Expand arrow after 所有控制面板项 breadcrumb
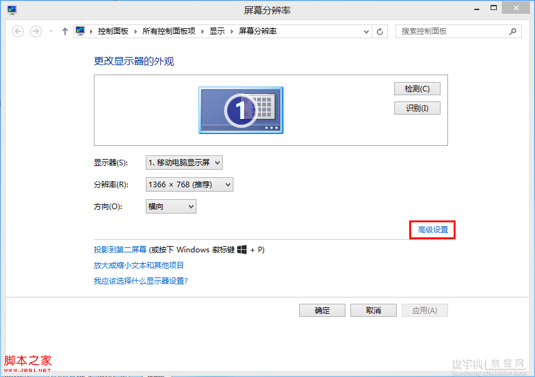The height and width of the screenshot is (377, 535). [x=202, y=31]
